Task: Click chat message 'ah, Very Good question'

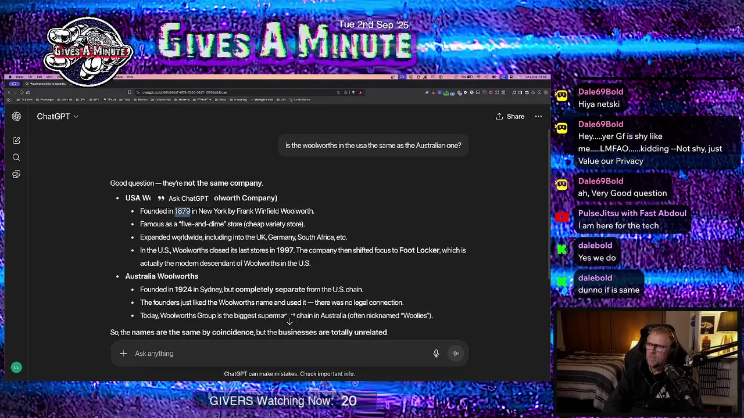Action: (x=622, y=193)
